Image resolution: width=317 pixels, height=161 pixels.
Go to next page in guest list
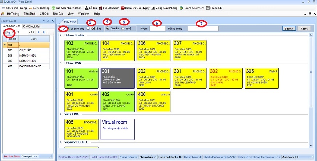tap(39, 32)
